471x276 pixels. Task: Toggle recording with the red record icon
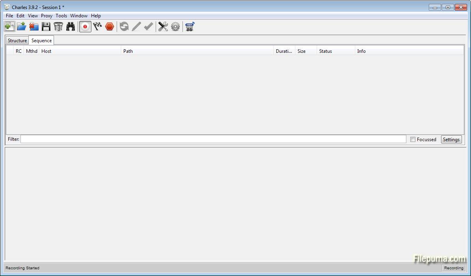tap(85, 26)
